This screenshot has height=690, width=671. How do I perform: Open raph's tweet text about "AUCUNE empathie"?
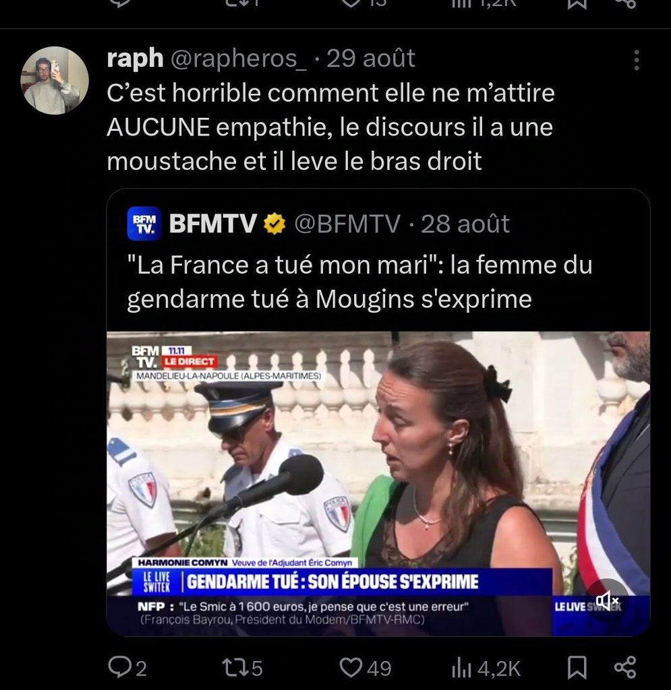coord(330,127)
